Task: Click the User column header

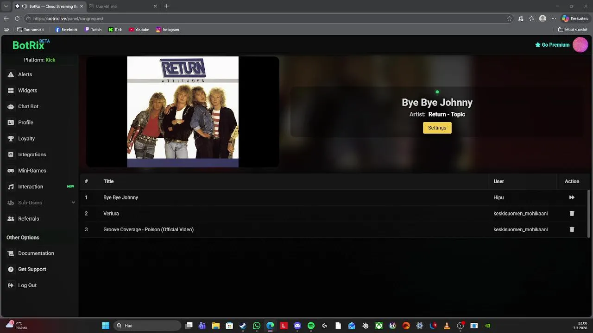Action: (498, 181)
